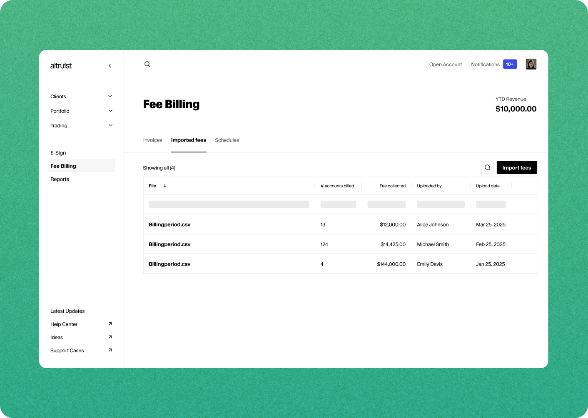
Task: Open the Help Center external link arrow
Action: click(x=110, y=324)
